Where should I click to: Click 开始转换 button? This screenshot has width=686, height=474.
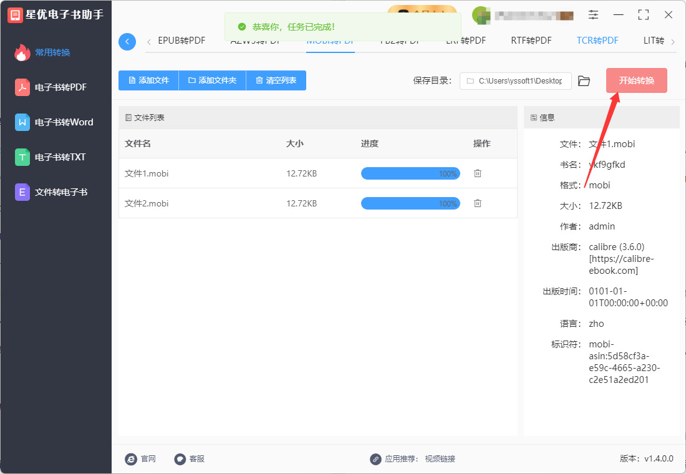click(x=637, y=80)
